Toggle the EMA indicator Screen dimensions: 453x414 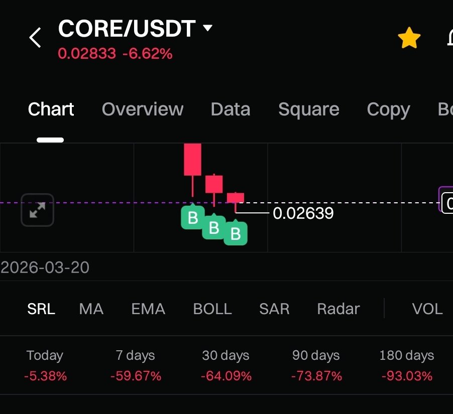click(148, 309)
